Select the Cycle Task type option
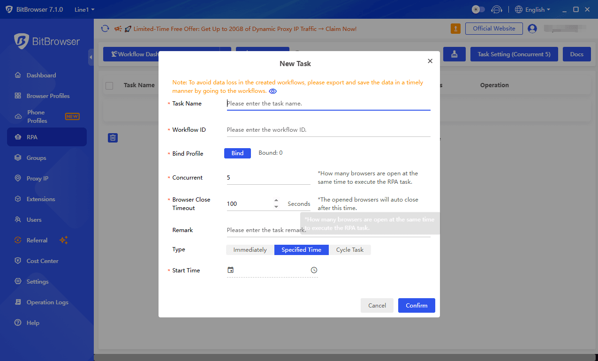The width and height of the screenshot is (598, 361). [x=350, y=249]
